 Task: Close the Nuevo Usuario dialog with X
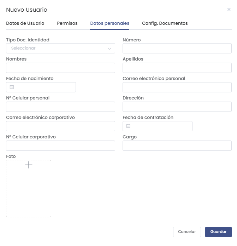pyautogui.click(x=229, y=10)
